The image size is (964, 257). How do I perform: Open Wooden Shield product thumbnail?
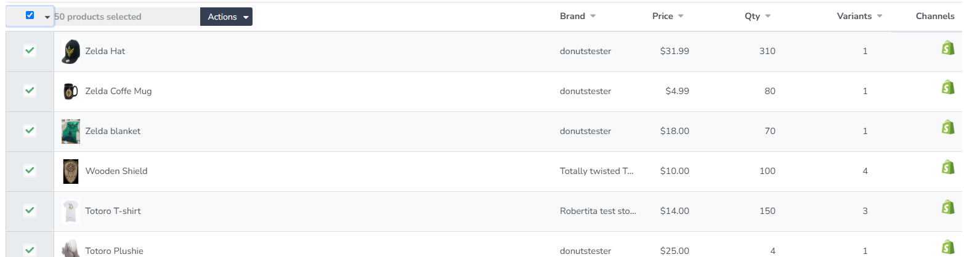click(x=71, y=172)
